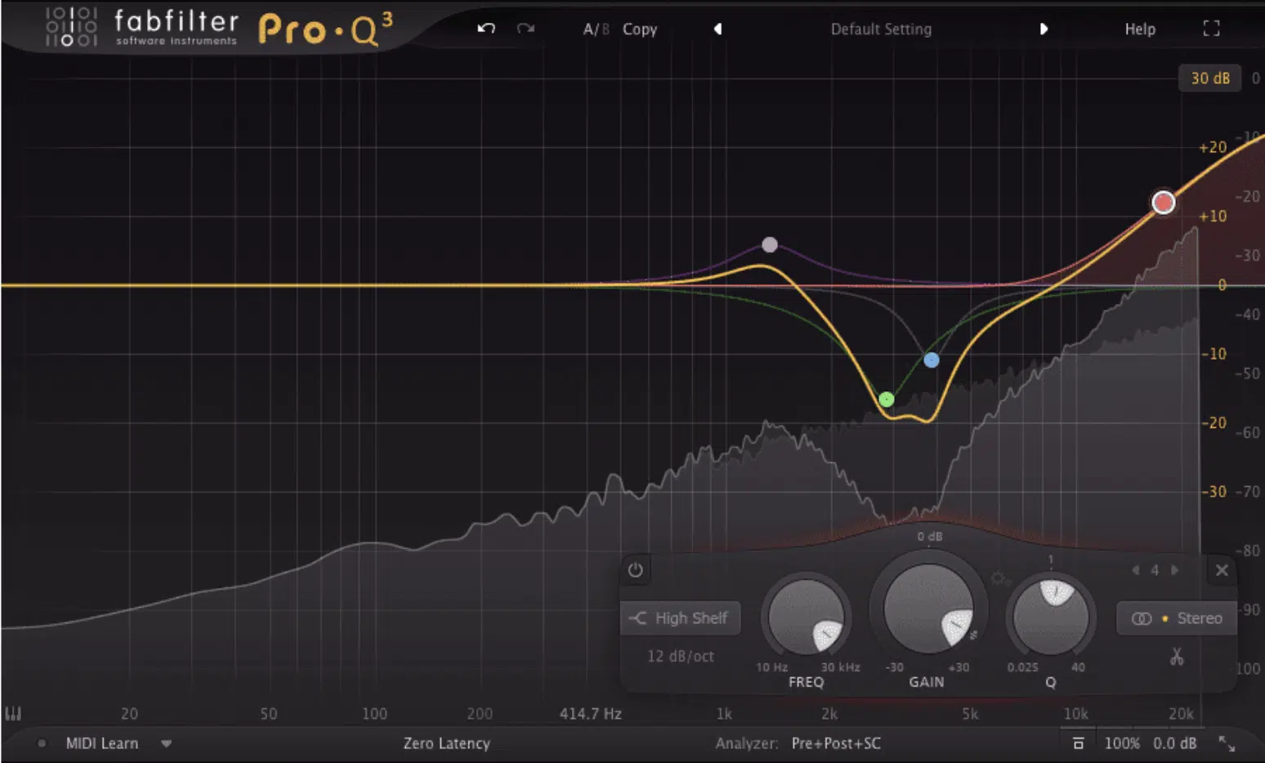Open the High Shelf filter shape dropdown
The height and width of the screenshot is (763, 1265).
click(x=681, y=618)
